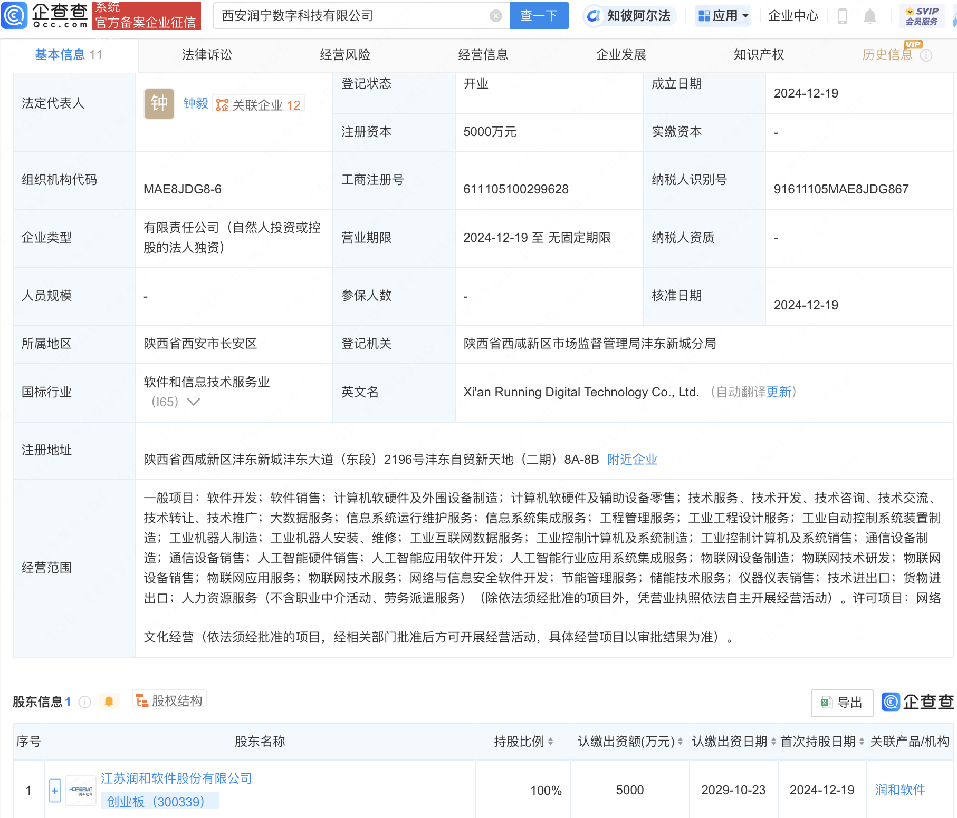Screen dimensions: 957x818
Task: Switch to 经营信息 tab
Action: pyautogui.click(x=483, y=55)
